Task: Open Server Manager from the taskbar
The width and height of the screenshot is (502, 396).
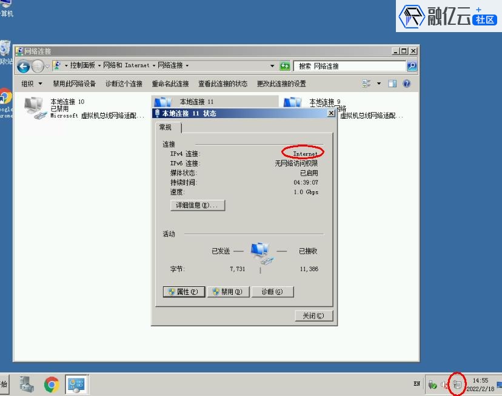Action: tap(27, 384)
